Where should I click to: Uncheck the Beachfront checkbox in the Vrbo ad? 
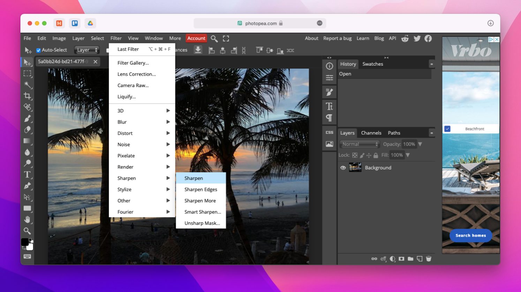(447, 129)
